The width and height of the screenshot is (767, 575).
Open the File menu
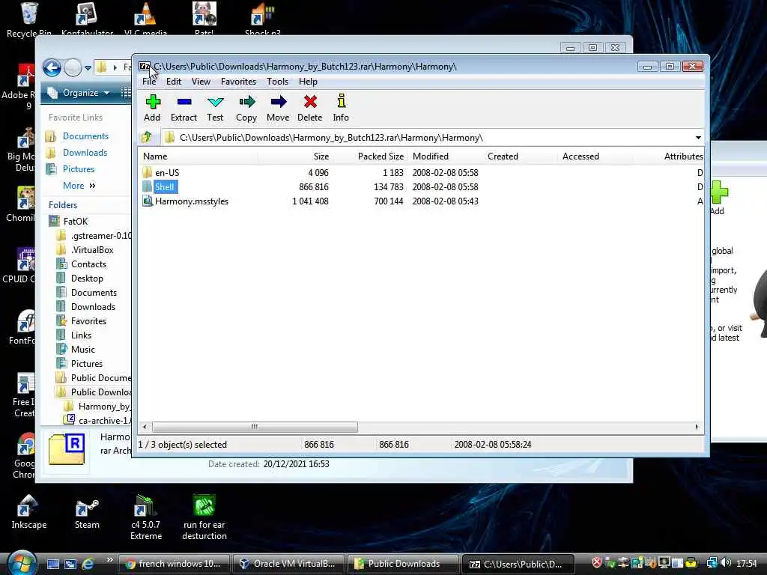(x=149, y=82)
